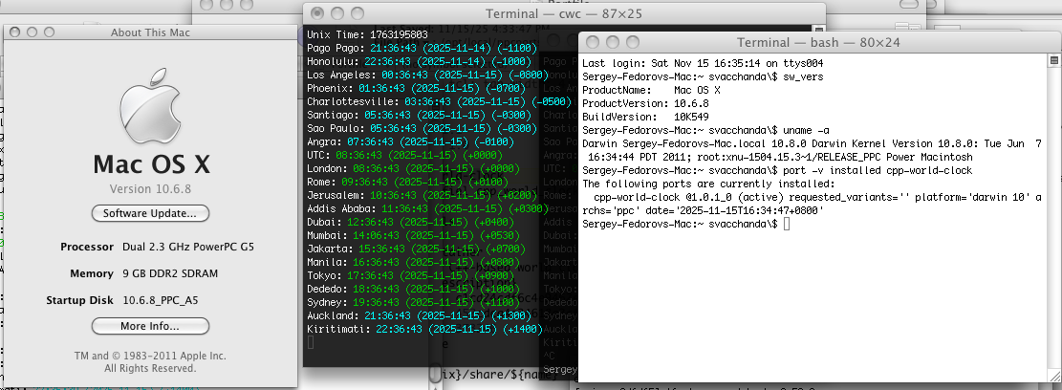Click the Pago Pago time row
This screenshot has height=390, width=1062.
422,48
